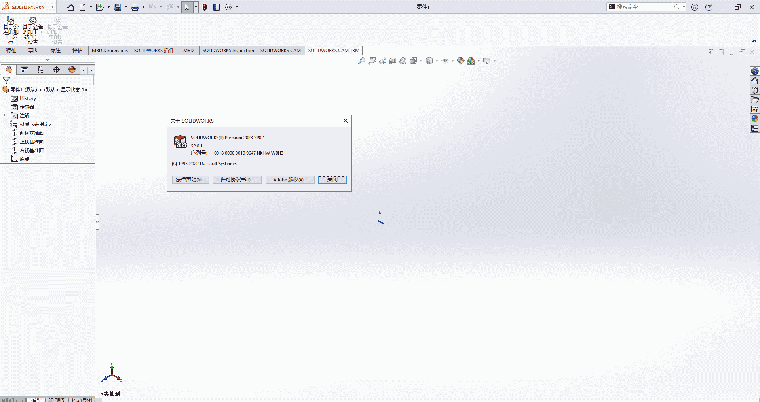Open the 特征 tab
760x402 pixels.
pos(11,50)
